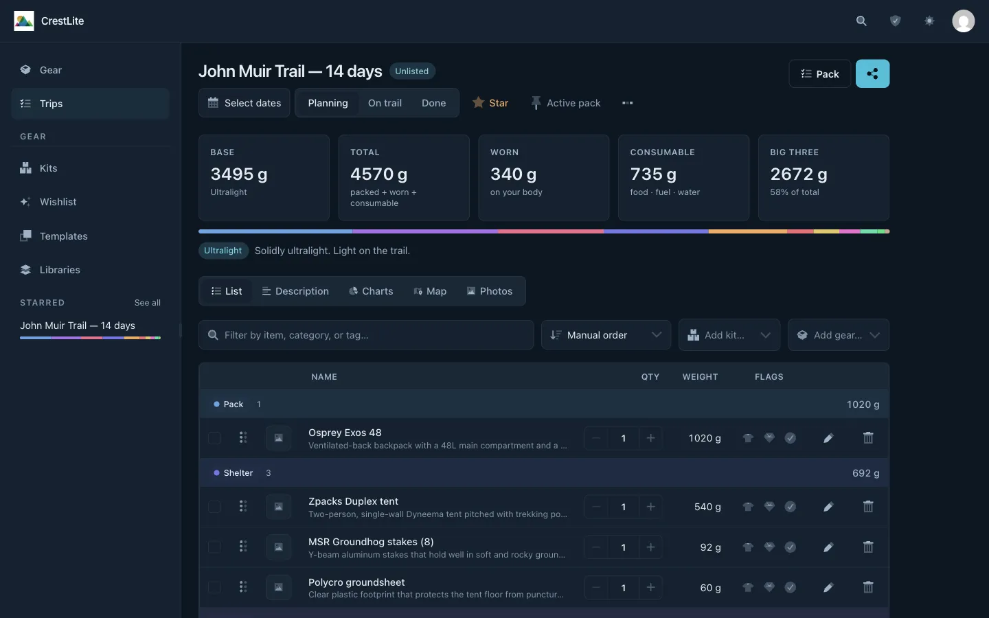Screen dimensions: 989x618
Task: Open Wishlist in sidebar
Action: [x=90, y=202]
